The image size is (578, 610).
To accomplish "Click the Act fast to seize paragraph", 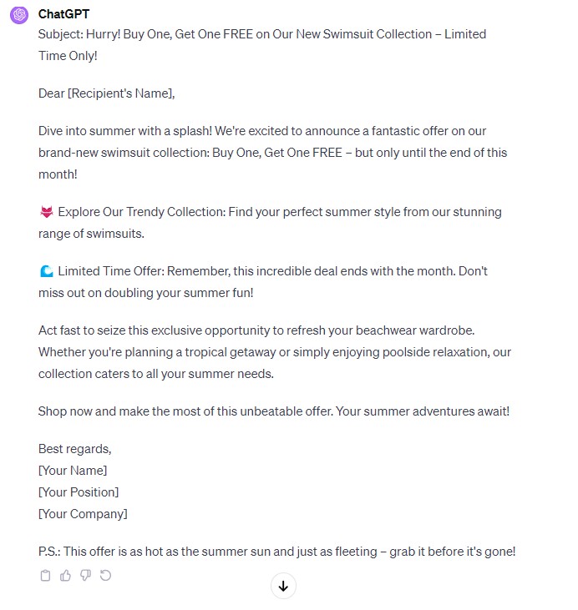I will click(x=275, y=352).
